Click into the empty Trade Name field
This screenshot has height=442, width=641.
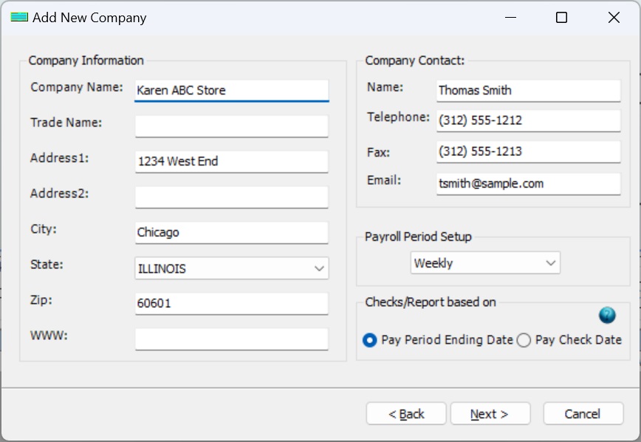230,126
